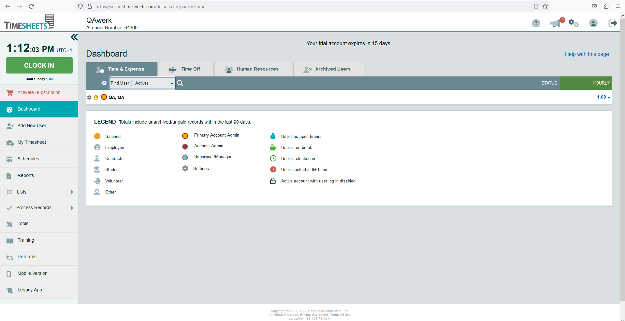Switch to the Time Off tab
The width and height of the screenshot is (625, 321).
click(x=186, y=69)
